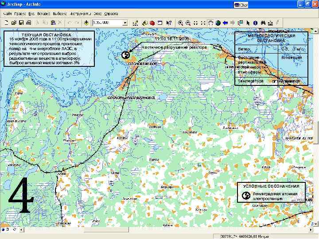Click the horizontal scrollbar thumb
The height and width of the screenshot is (239, 319).
pos(106,230)
